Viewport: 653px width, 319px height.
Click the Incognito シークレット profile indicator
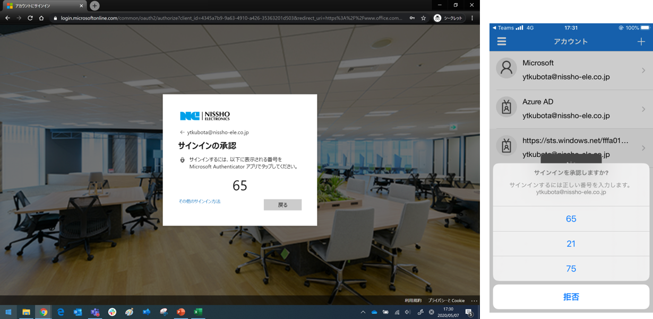coord(448,18)
